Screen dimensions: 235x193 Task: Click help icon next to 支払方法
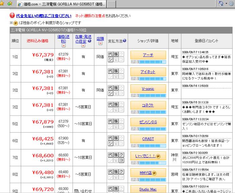125,41
